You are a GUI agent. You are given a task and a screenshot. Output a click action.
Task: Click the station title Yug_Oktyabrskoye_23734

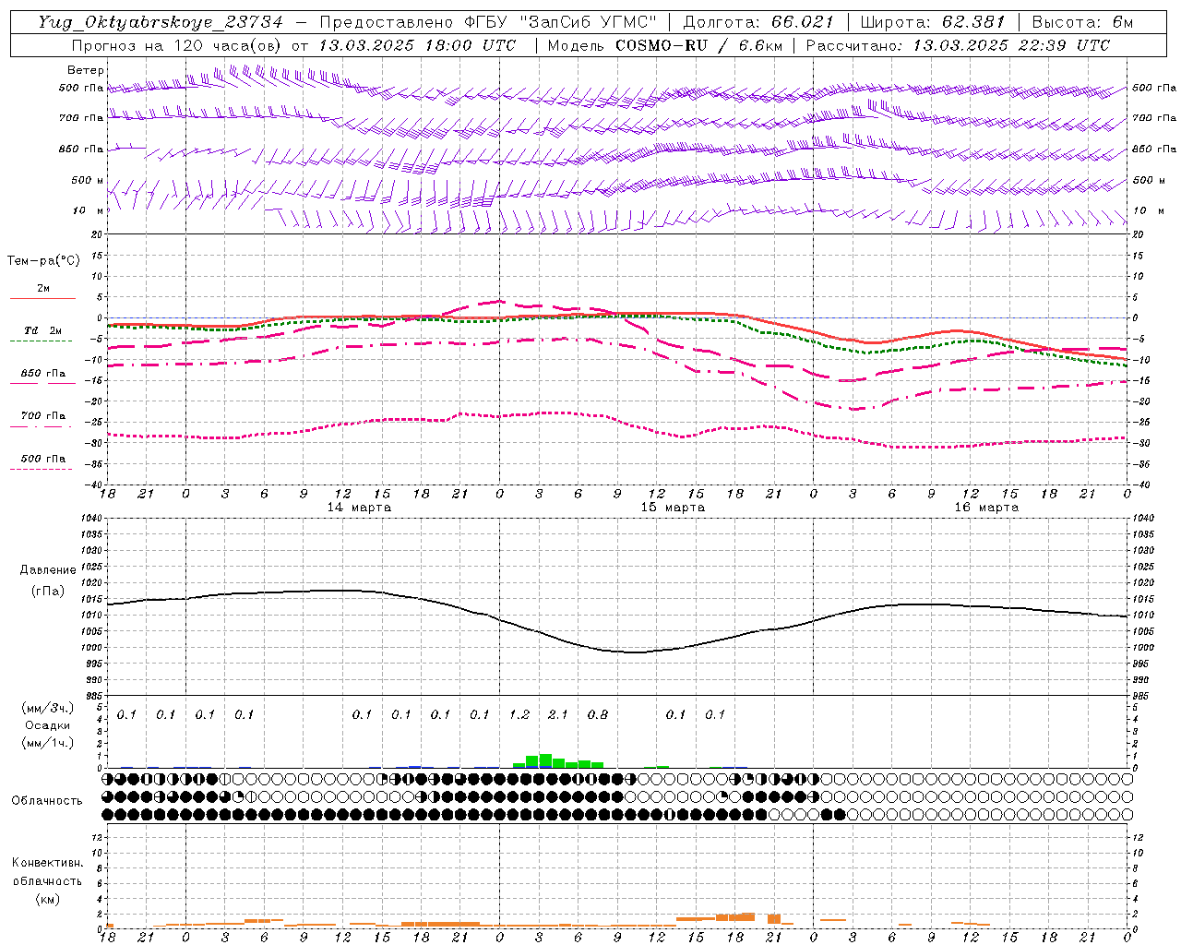[161, 22]
